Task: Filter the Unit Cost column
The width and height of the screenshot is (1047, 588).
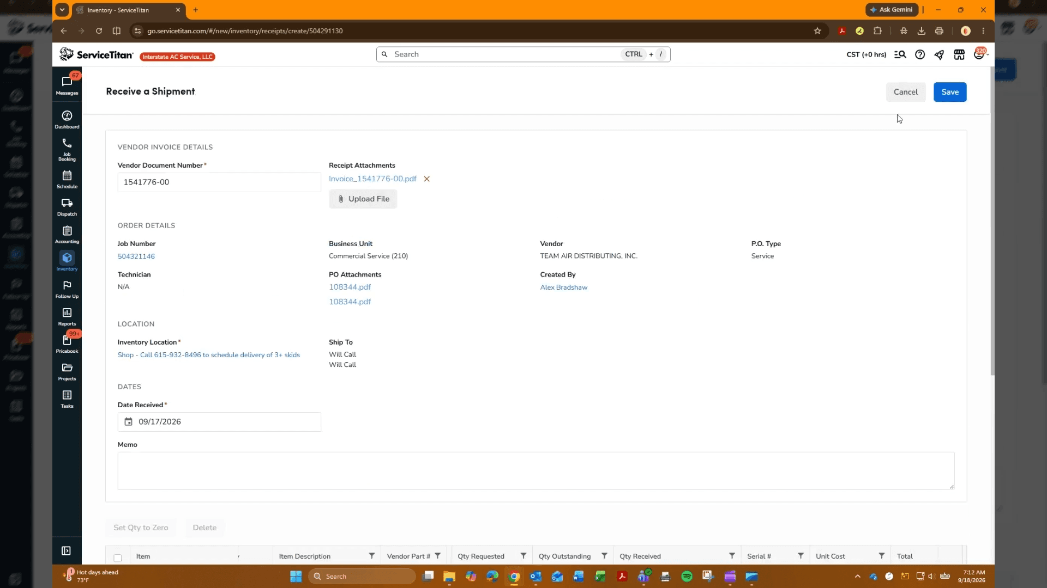Action: click(x=882, y=556)
